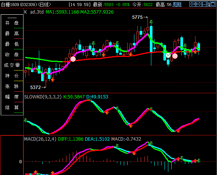Click the D:49.9153 value
Screen dimensions: 217x175
tap(97, 97)
